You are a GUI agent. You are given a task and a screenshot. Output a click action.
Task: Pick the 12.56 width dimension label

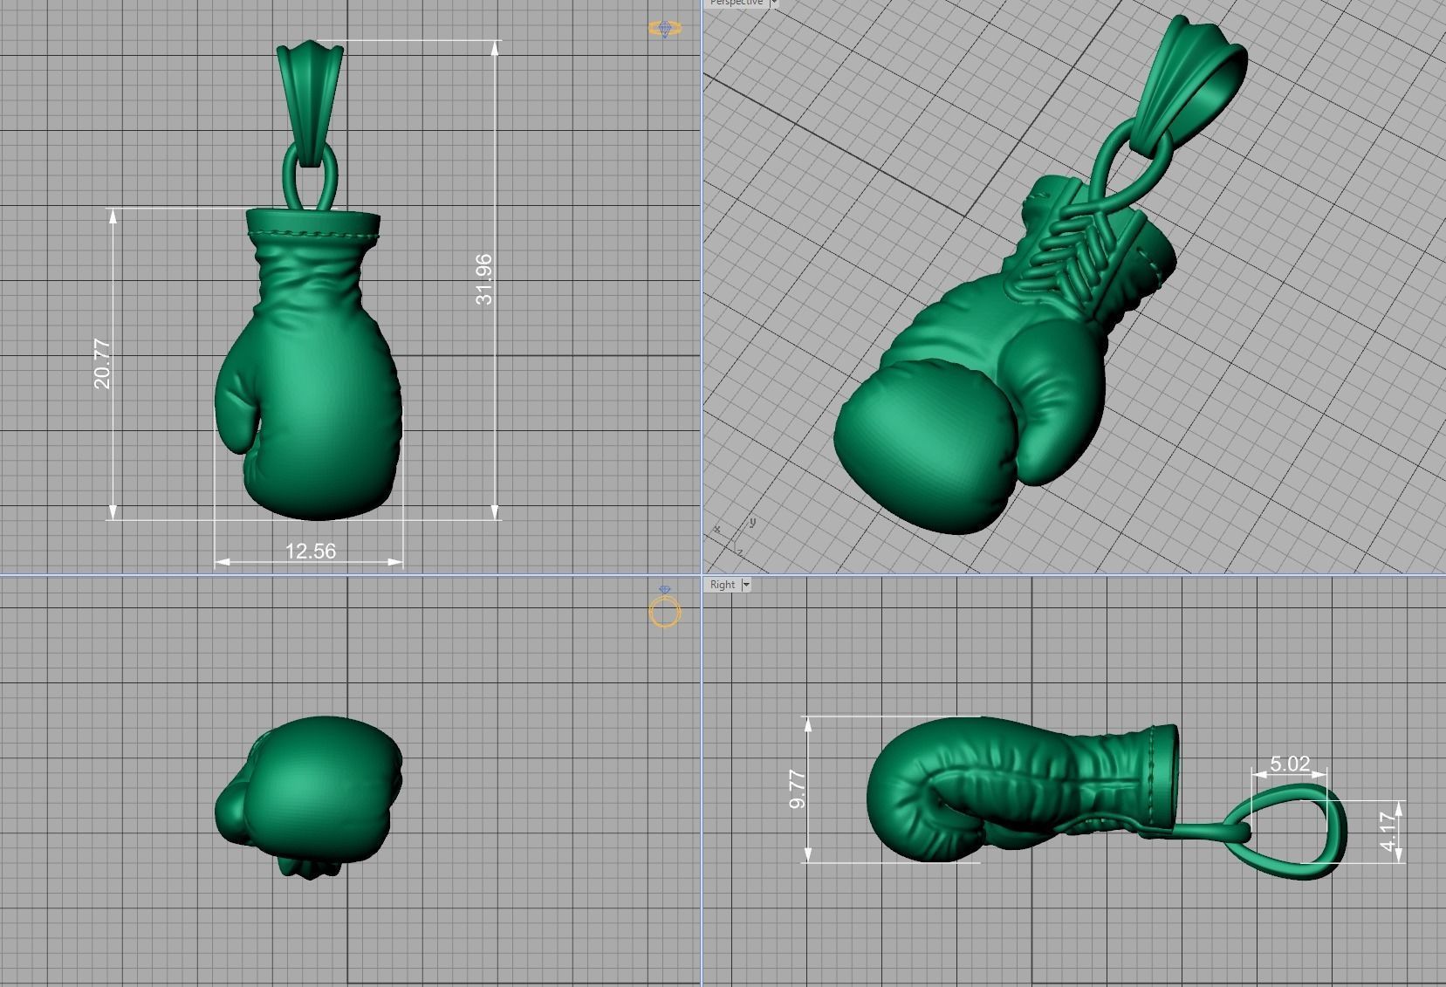(x=310, y=551)
